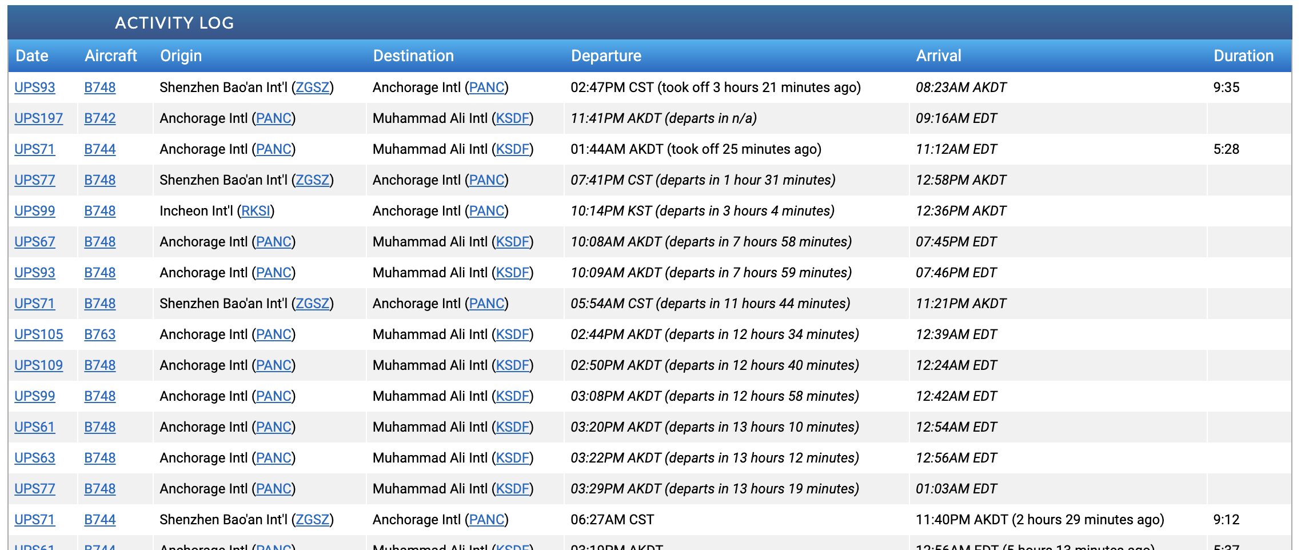Open UPS67 flight link
This screenshot has width=1301, height=550.
(x=34, y=242)
